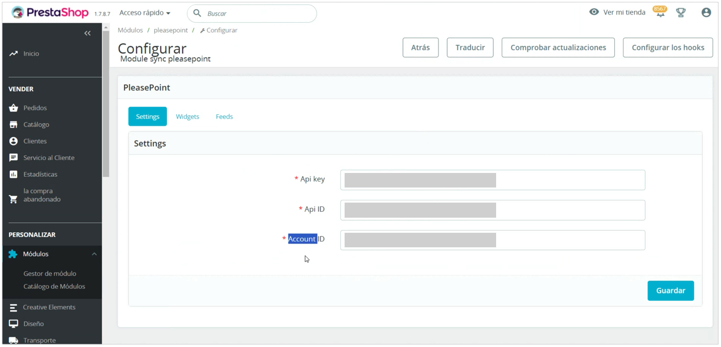
Task: Click the Catálogo store icon
Action: pos(13,125)
